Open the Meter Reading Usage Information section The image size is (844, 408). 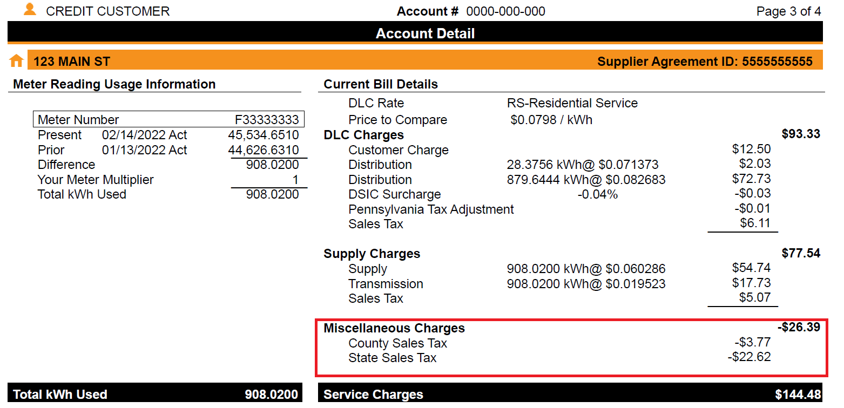(x=113, y=84)
